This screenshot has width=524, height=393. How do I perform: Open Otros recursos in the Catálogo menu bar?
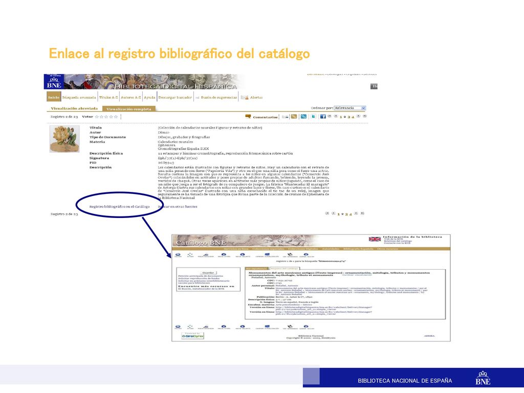[388, 249]
